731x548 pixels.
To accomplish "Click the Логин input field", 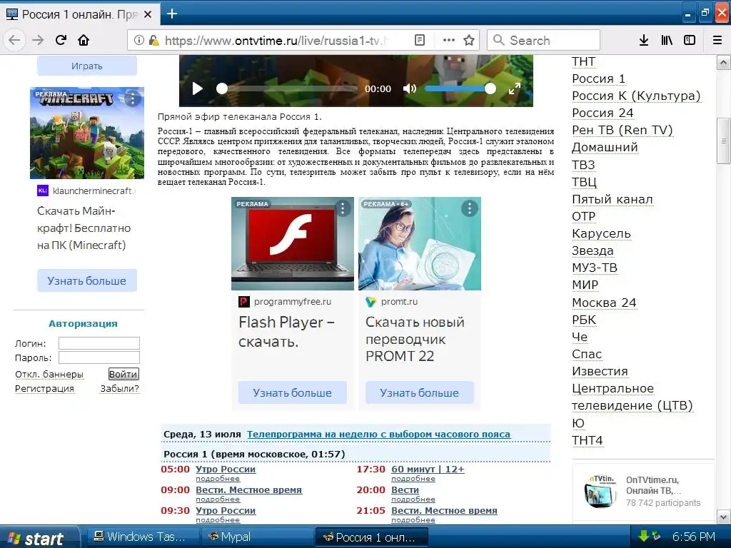I will tap(99, 343).
